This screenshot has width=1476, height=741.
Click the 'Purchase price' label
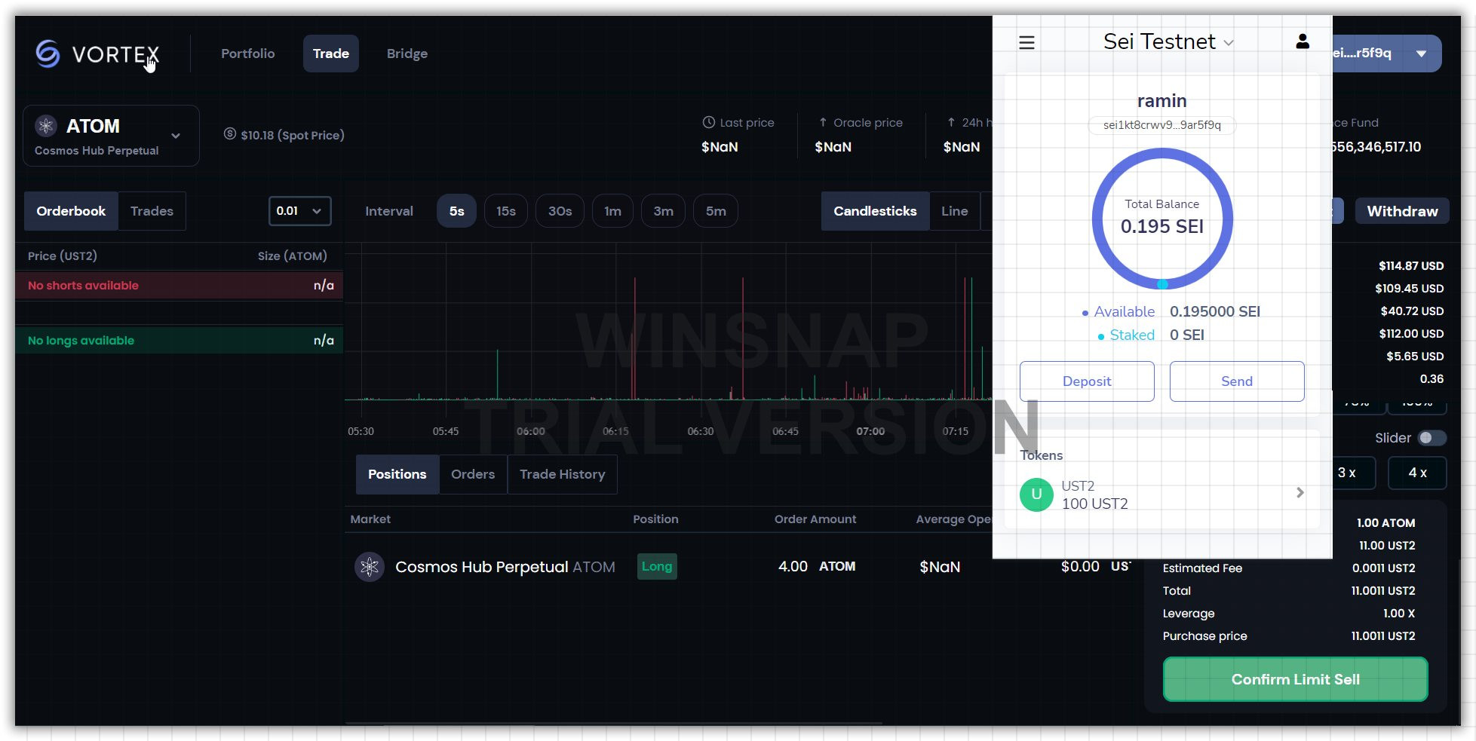click(x=1204, y=636)
